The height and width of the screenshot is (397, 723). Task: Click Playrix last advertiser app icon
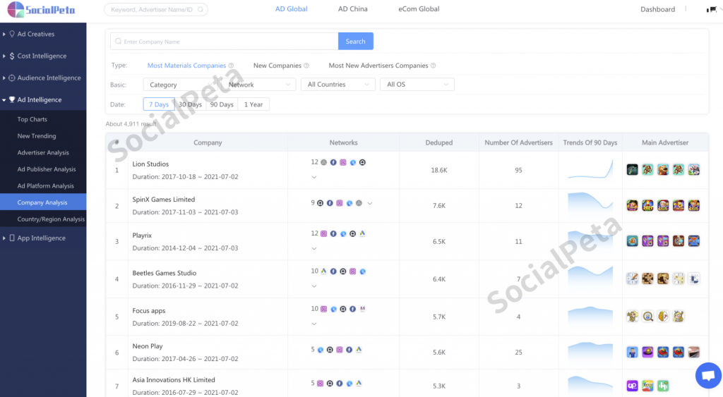click(693, 241)
